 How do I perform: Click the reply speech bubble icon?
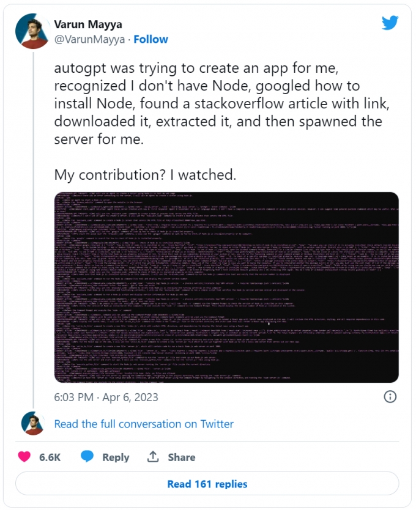[x=87, y=456]
